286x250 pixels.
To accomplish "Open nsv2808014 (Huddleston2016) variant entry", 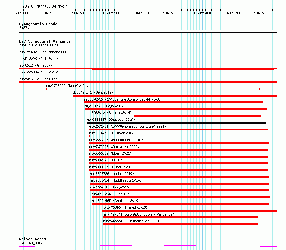I will point(116,180).
